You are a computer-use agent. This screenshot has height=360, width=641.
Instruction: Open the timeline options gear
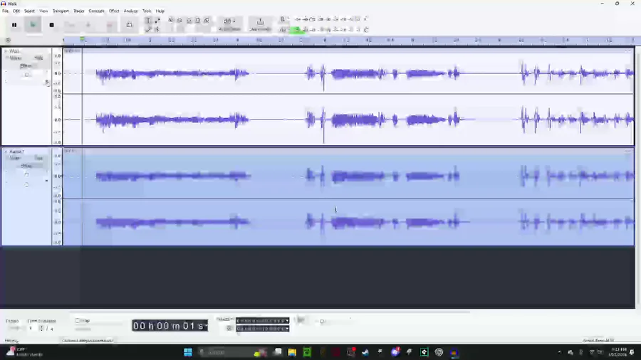click(8, 40)
